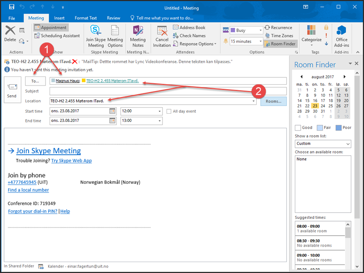Open the Address Book

(x=188, y=28)
